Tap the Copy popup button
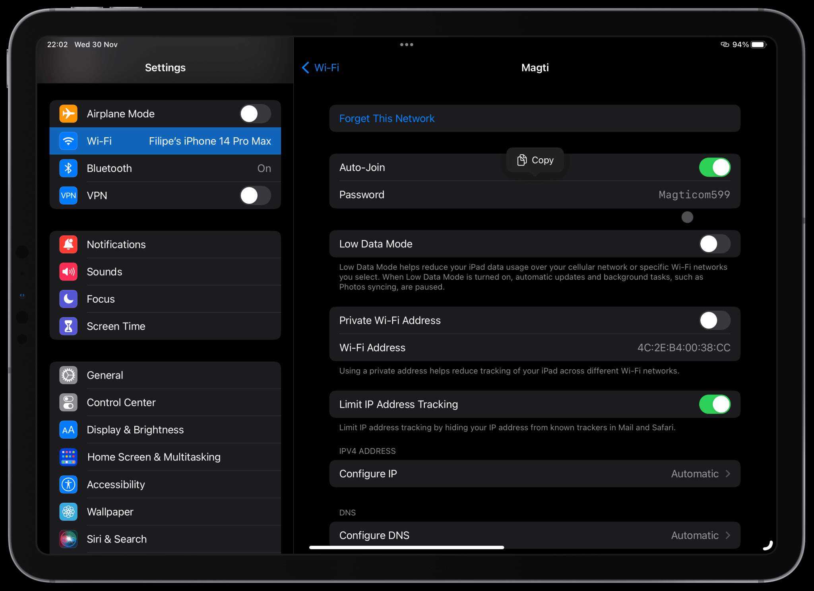The width and height of the screenshot is (814, 591). [x=535, y=160]
